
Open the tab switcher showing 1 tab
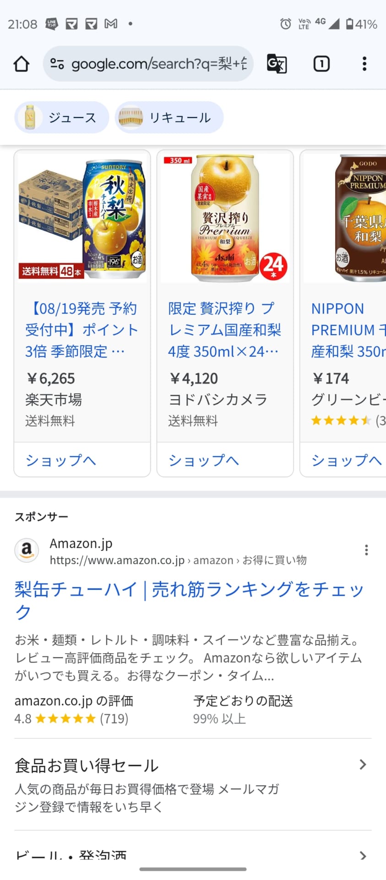click(321, 64)
